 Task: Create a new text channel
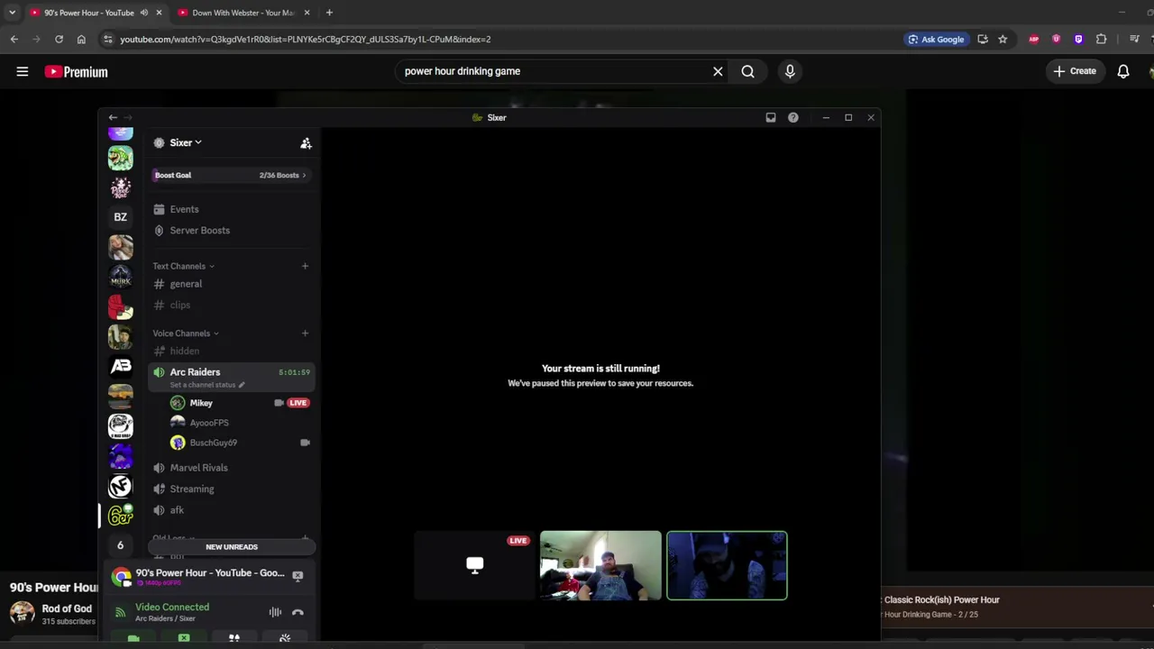tap(305, 266)
